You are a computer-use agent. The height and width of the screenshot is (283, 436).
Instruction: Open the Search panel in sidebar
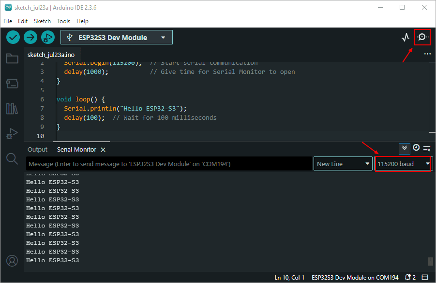[x=12, y=158]
